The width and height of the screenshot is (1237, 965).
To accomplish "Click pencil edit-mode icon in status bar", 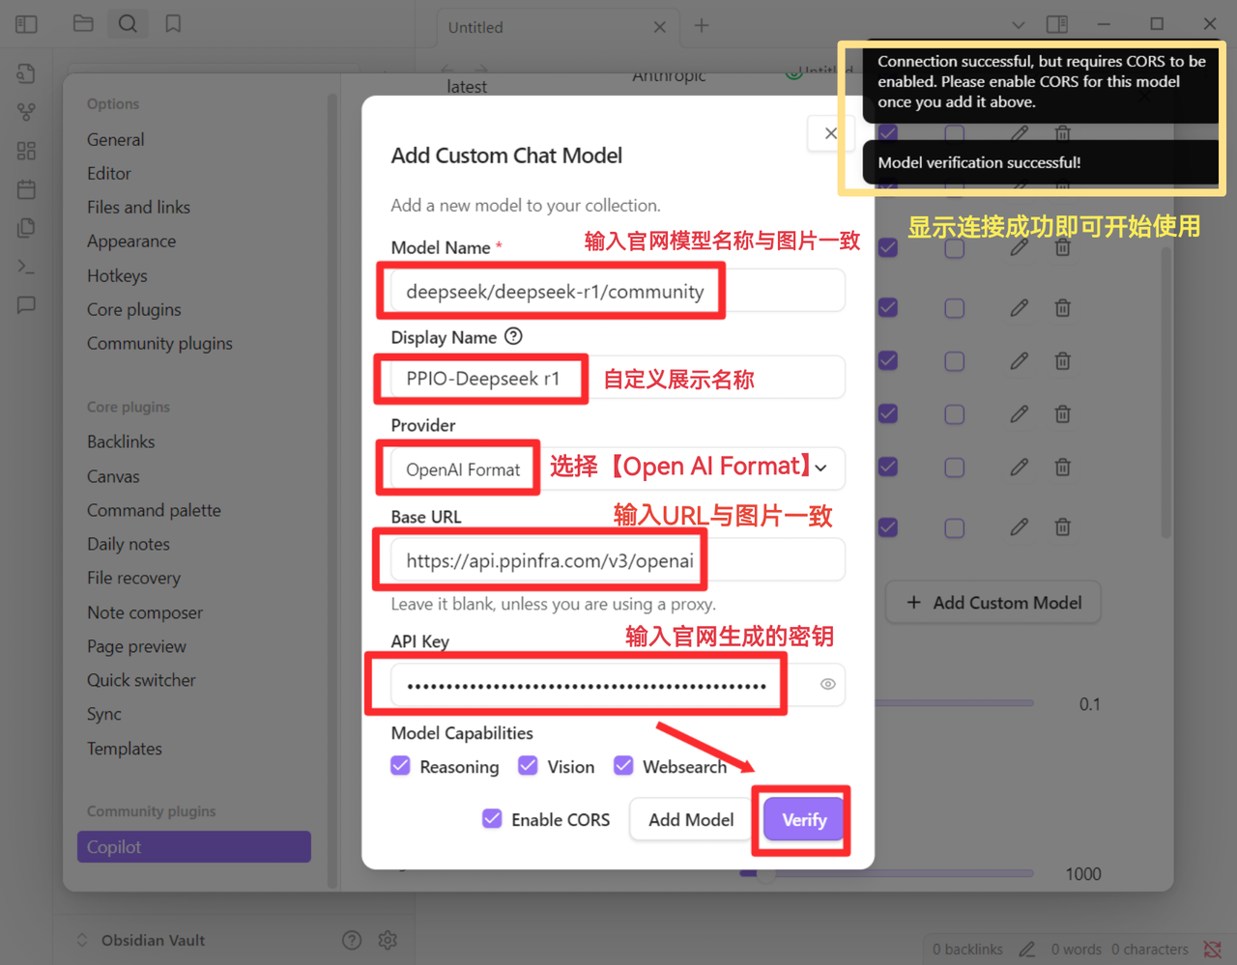I will (1027, 950).
